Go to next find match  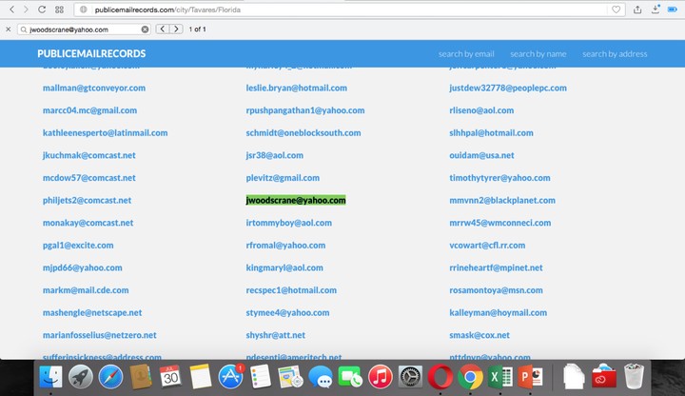[x=176, y=29]
